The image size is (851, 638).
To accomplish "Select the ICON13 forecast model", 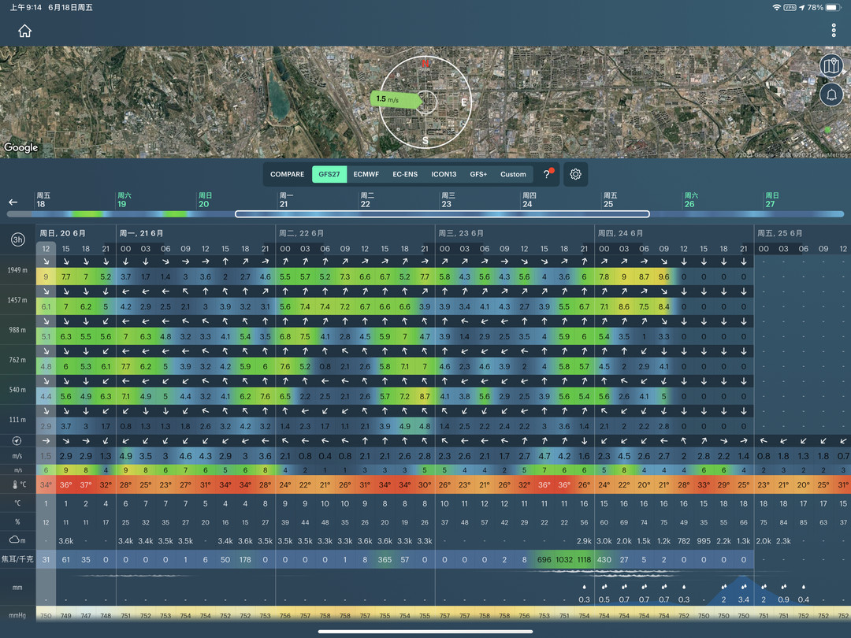I will click(444, 174).
